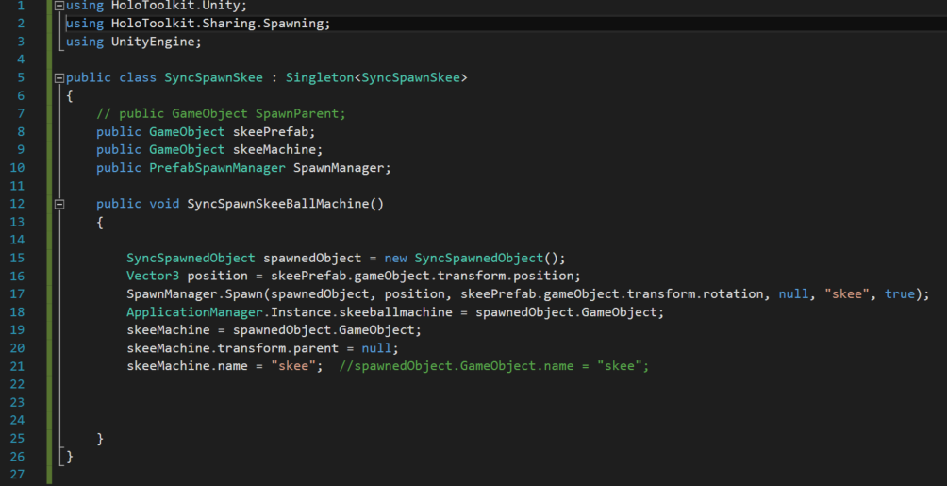
Task: Click 'skeeMachine' assignment on line 19
Action: 168,330
